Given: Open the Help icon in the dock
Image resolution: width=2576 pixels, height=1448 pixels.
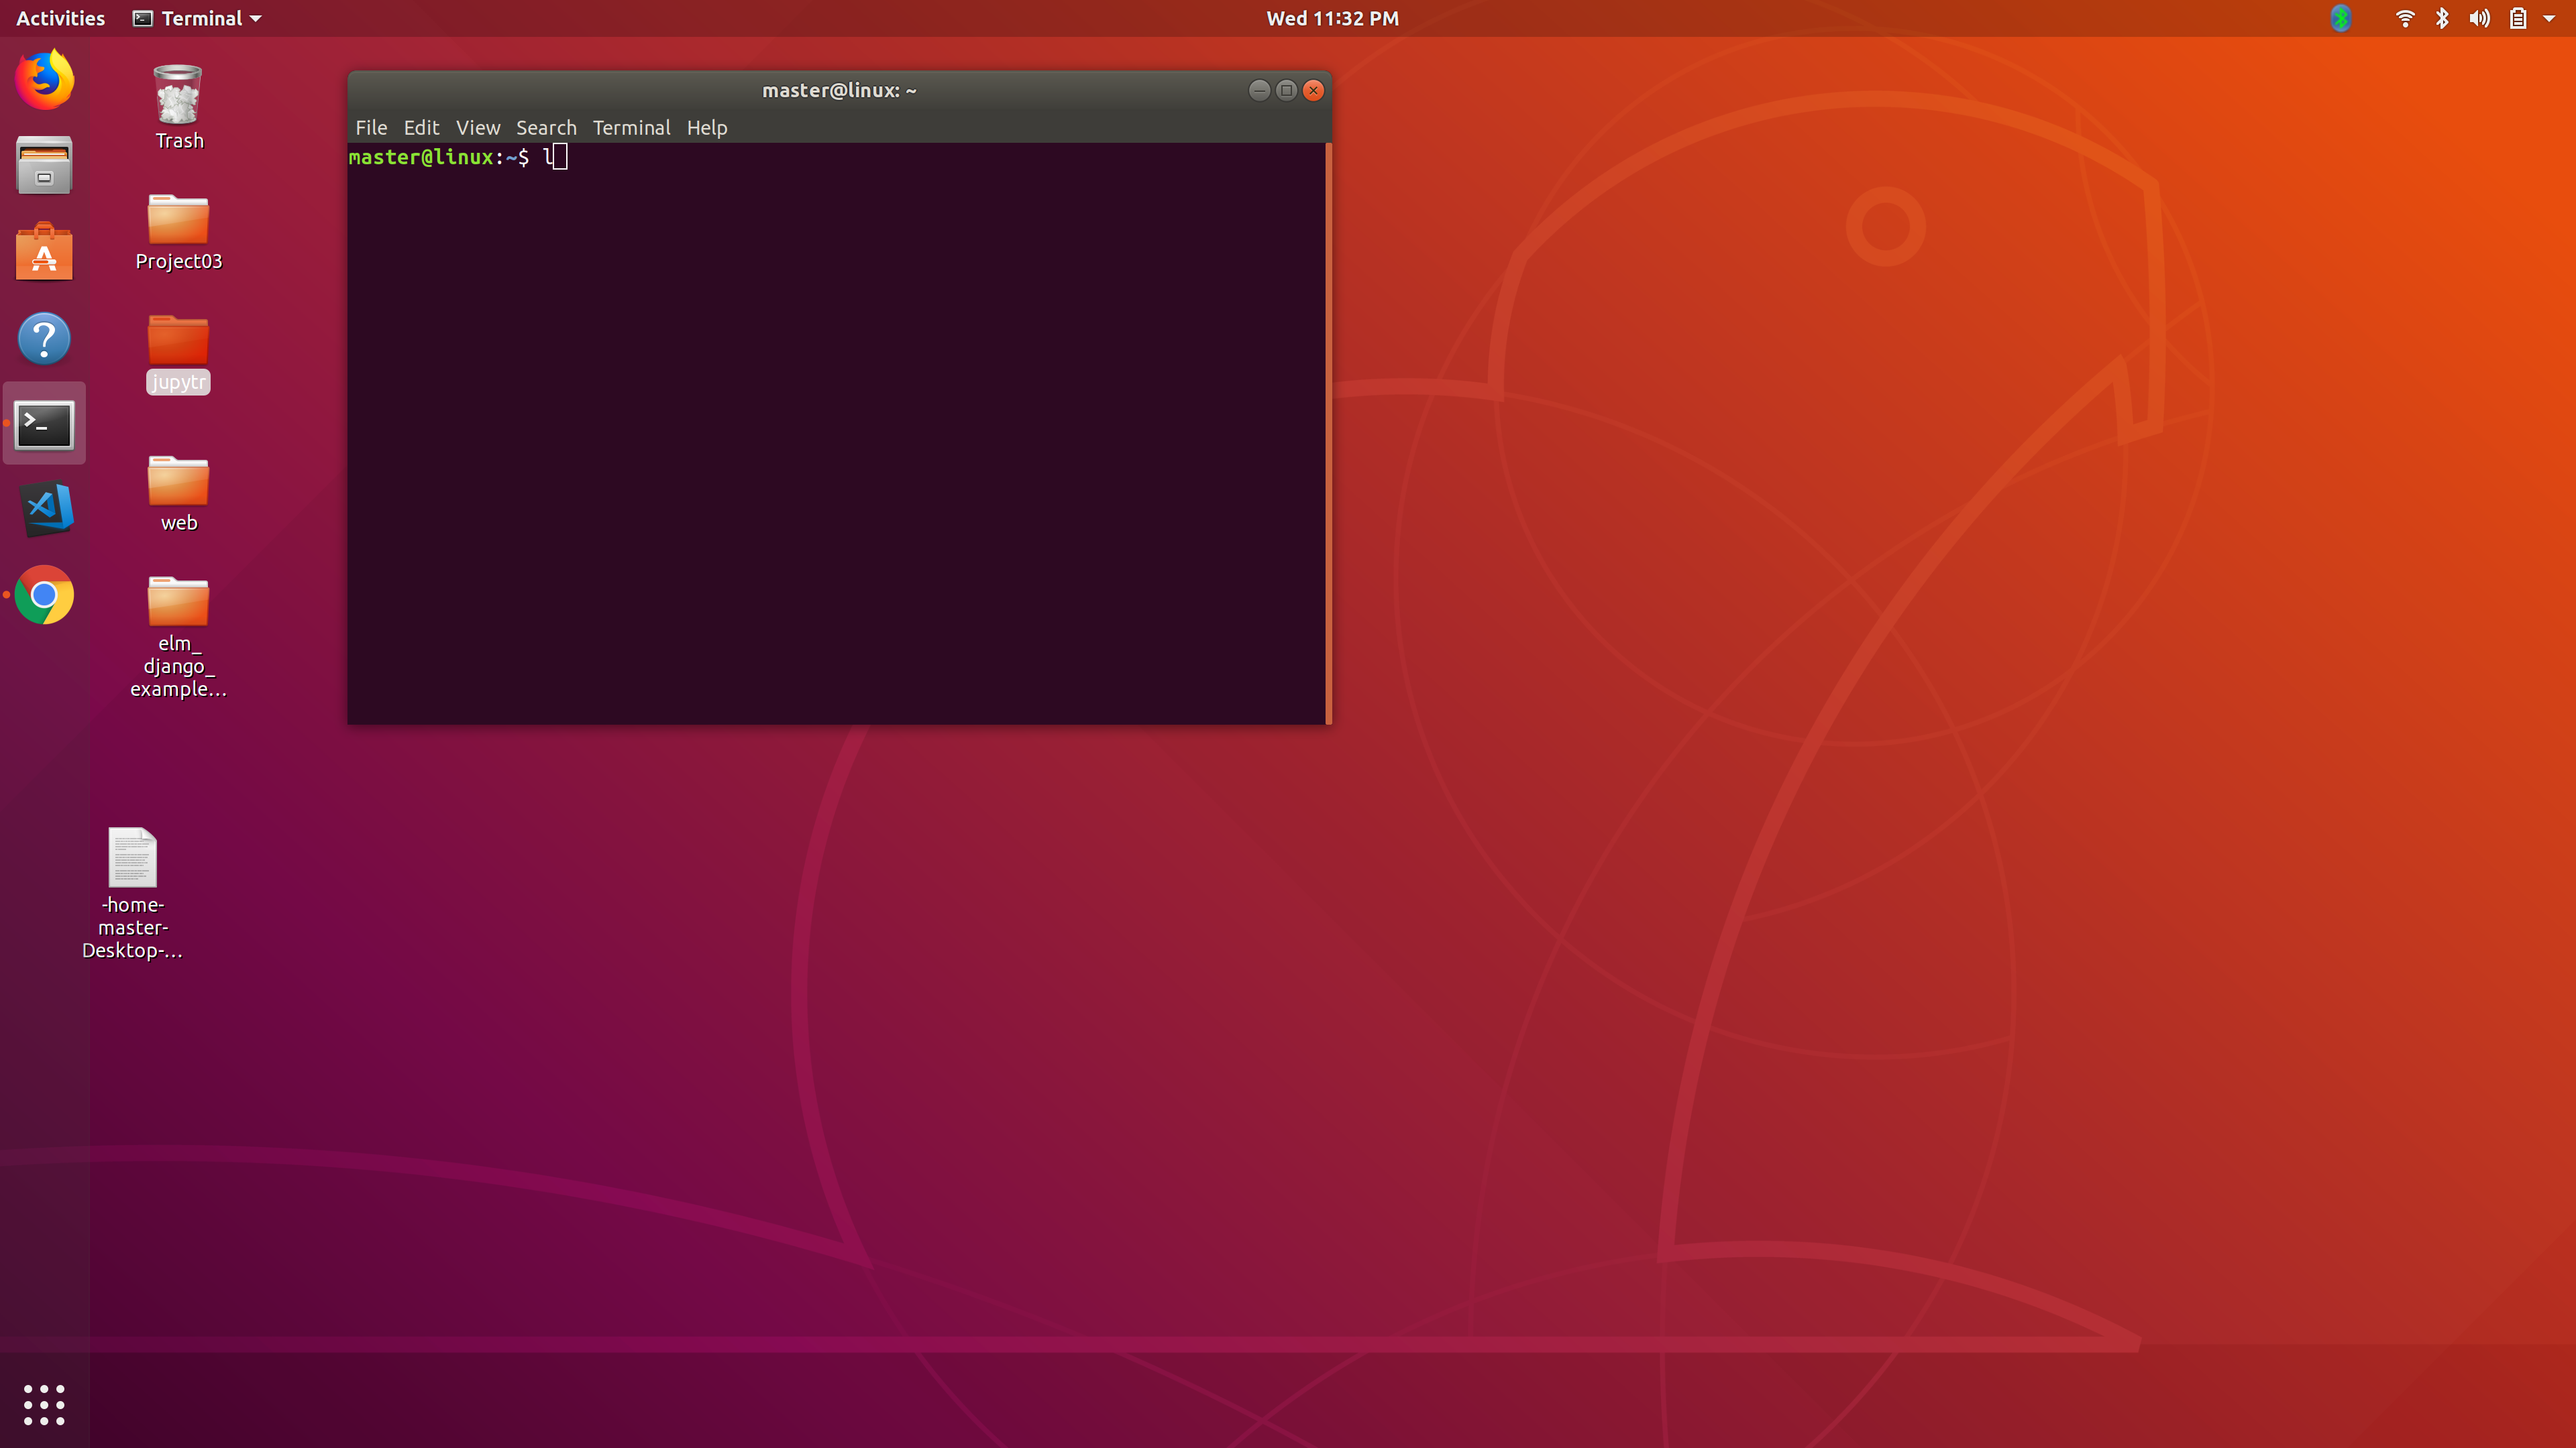Looking at the screenshot, I should tap(44, 339).
